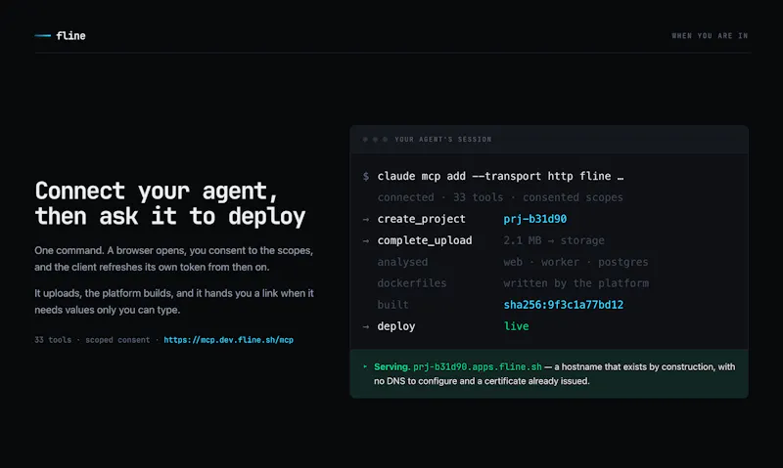The height and width of the screenshot is (468, 783).
Task: Click the arrow beside create_project
Action: click(366, 219)
